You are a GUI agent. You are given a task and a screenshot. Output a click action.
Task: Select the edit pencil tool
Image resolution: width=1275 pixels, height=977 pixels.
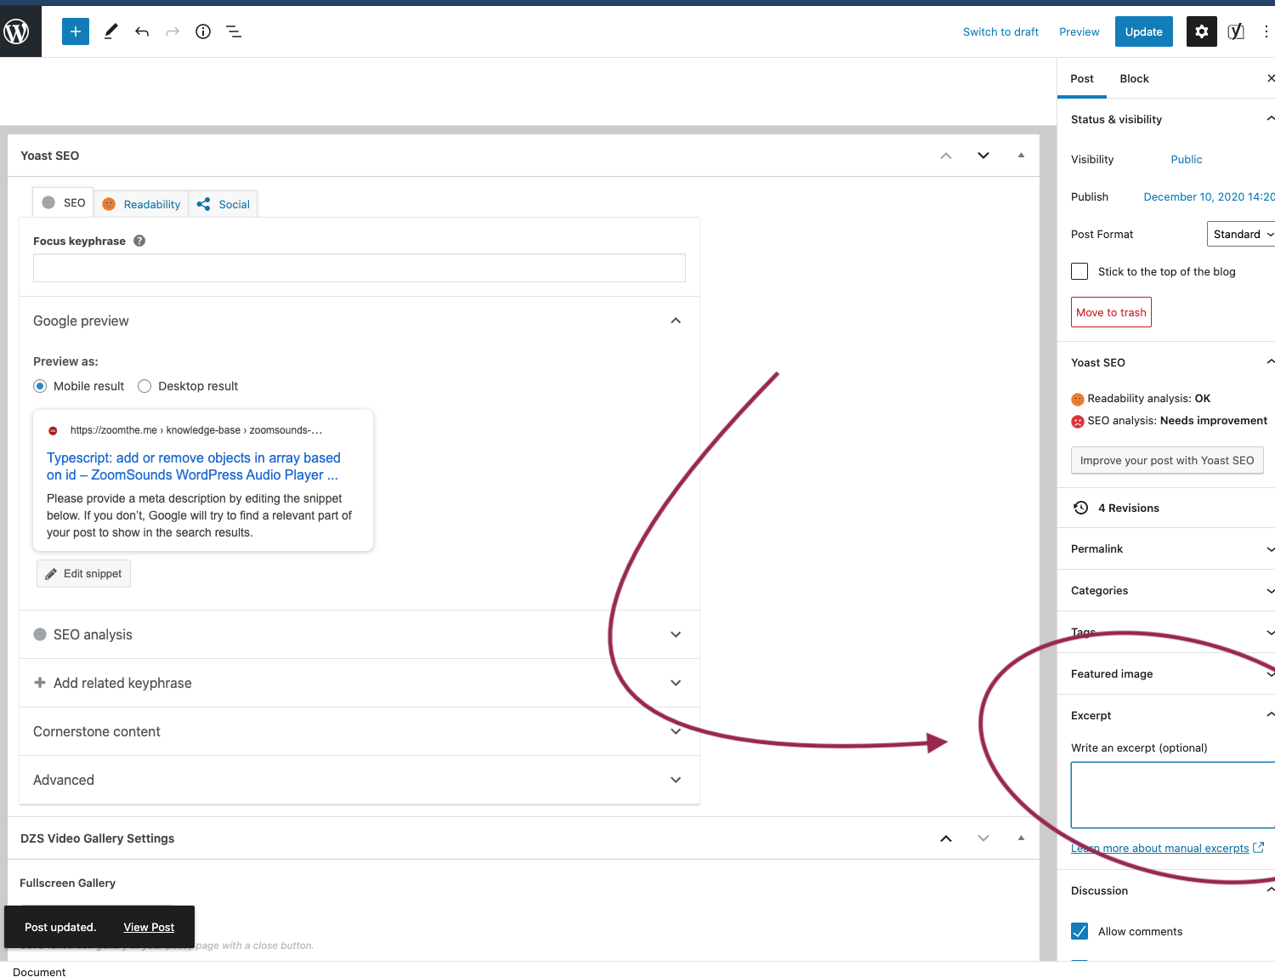[x=110, y=31]
